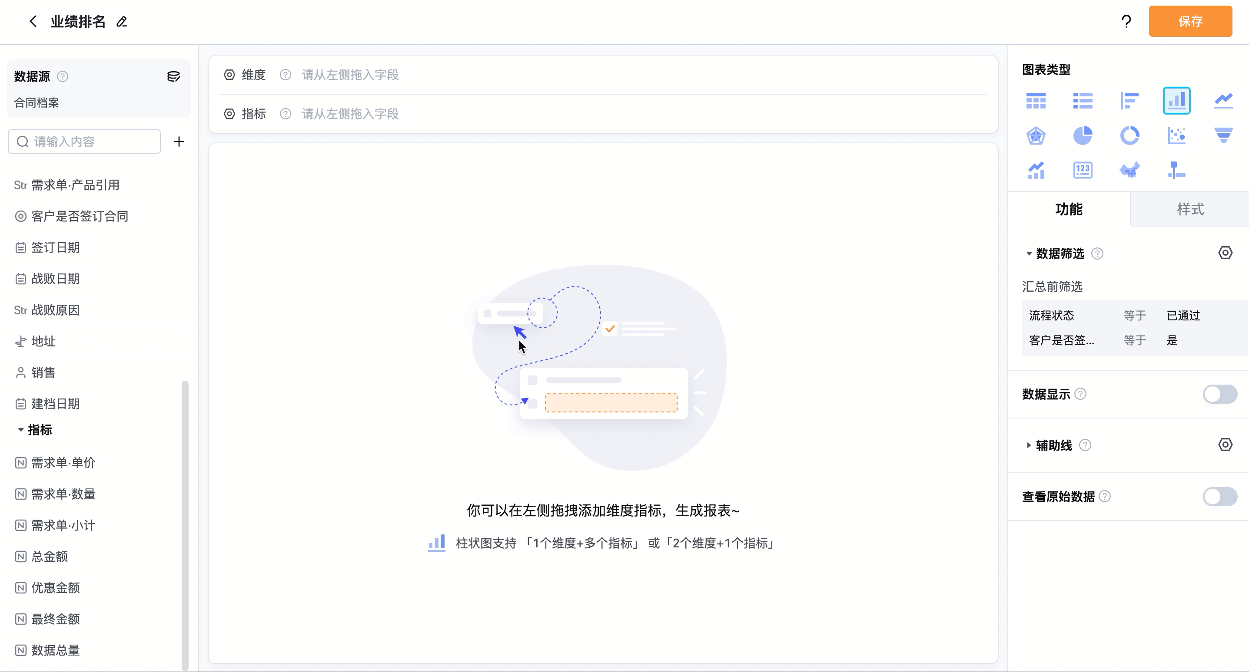Select the 总金额 metric
The image size is (1249, 672).
click(42, 556)
